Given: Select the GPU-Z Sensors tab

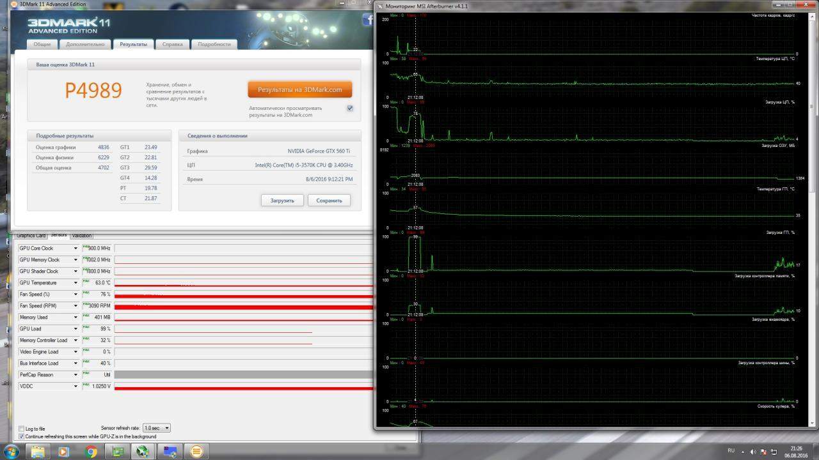Looking at the screenshot, I should coord(59,235).
